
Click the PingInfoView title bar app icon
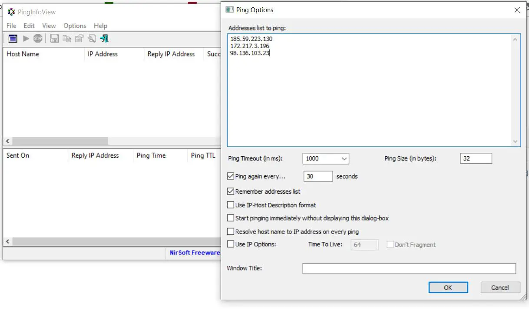(11, 12)
